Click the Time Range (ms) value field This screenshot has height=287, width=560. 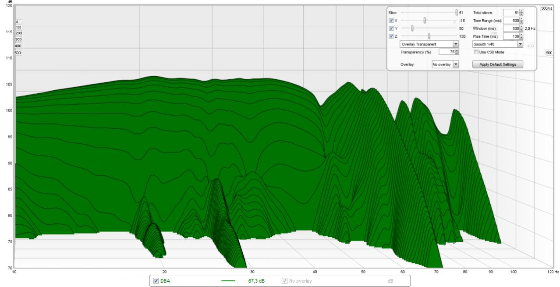pos(510,20)
